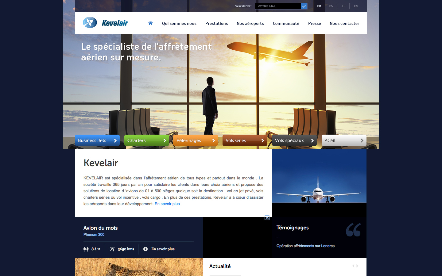Click the '3650 kms' range text
Screen dimensions: 442x276
(126, 249)
